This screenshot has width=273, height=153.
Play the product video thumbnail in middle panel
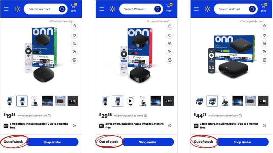point(130,101)
